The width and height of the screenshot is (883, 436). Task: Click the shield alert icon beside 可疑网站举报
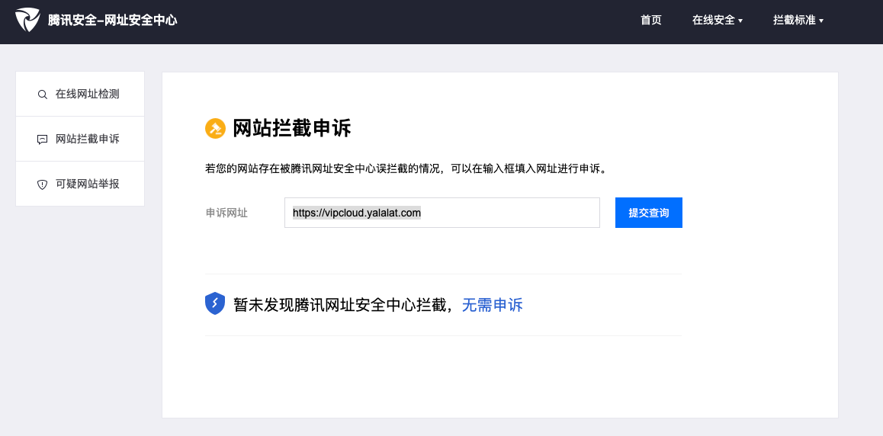tap(42, 184)
